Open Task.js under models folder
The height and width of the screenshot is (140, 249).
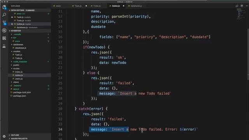pyautogui.click(x=18, y=55)
